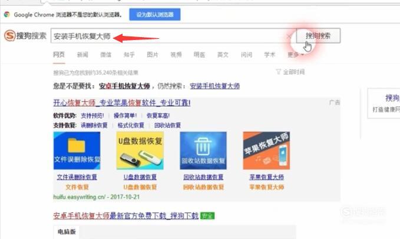Image resolution: width=400 pixels, height=239 pixels.
Task: Click the 操作简单! link
Action: click(125, 116)
